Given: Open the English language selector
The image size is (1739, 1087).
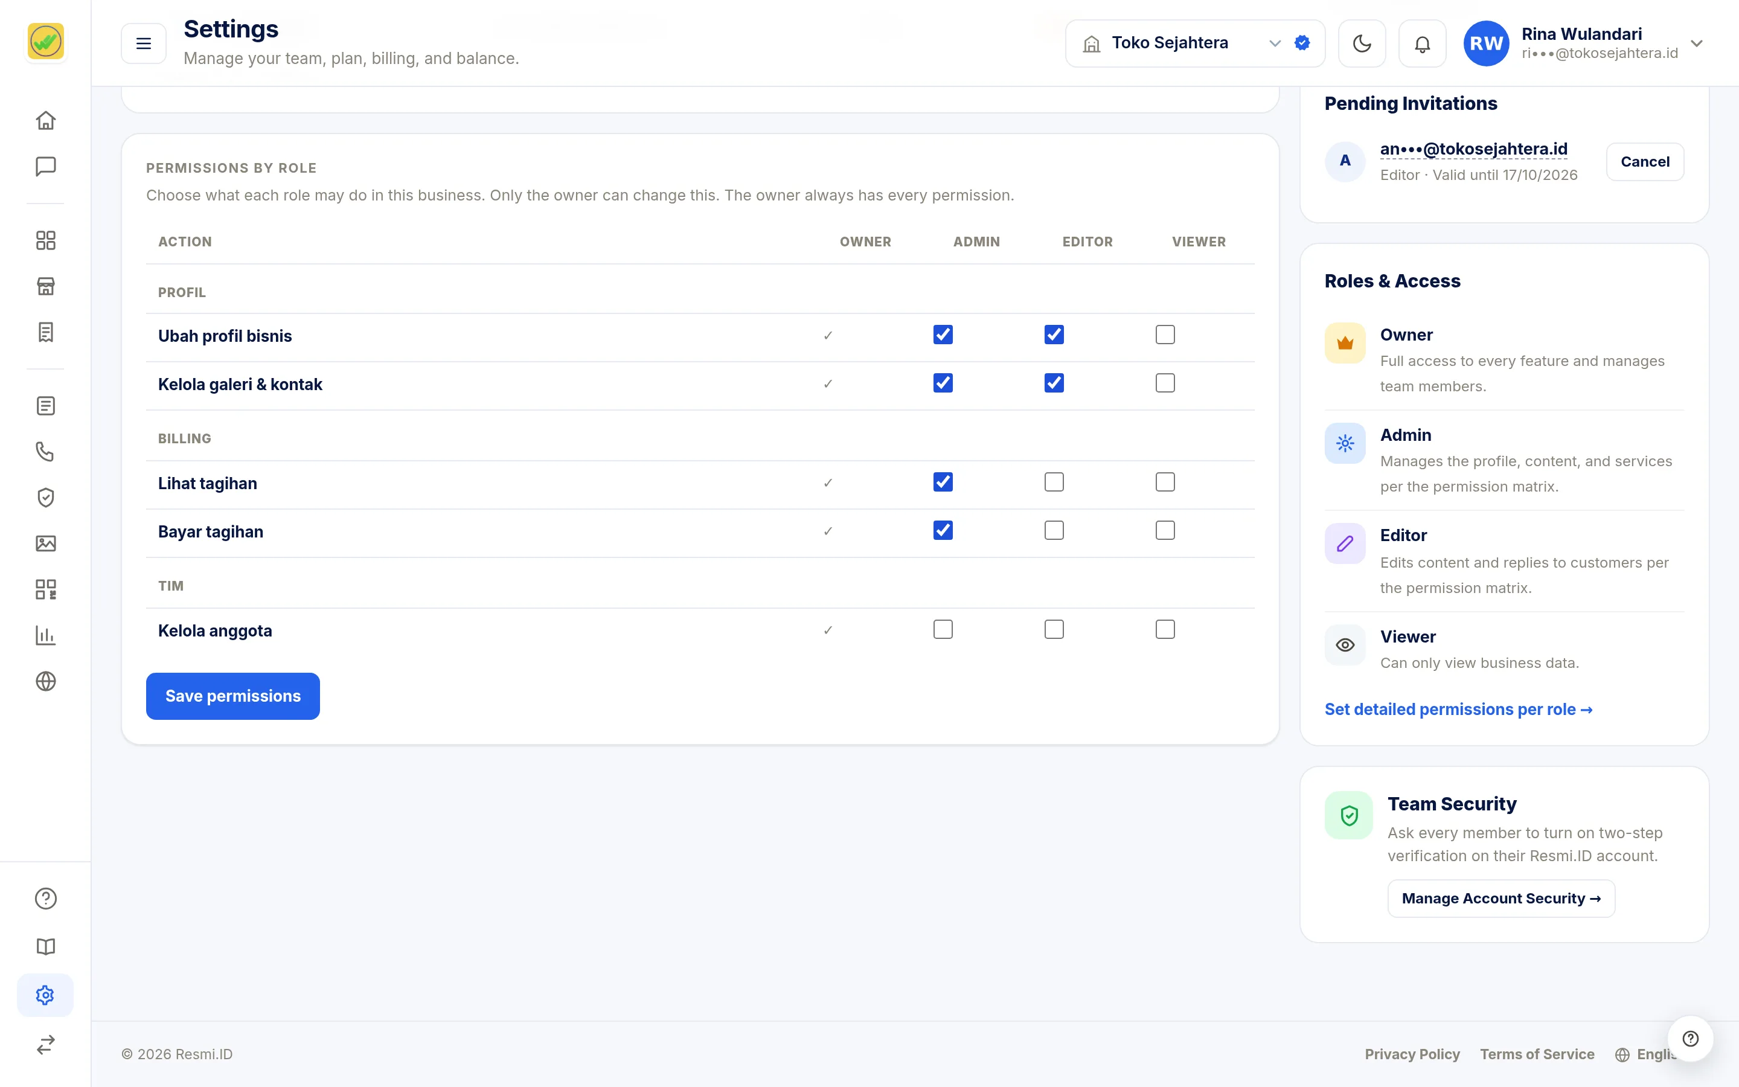Looking at the screenshot, I should tap(1645, 1054).
